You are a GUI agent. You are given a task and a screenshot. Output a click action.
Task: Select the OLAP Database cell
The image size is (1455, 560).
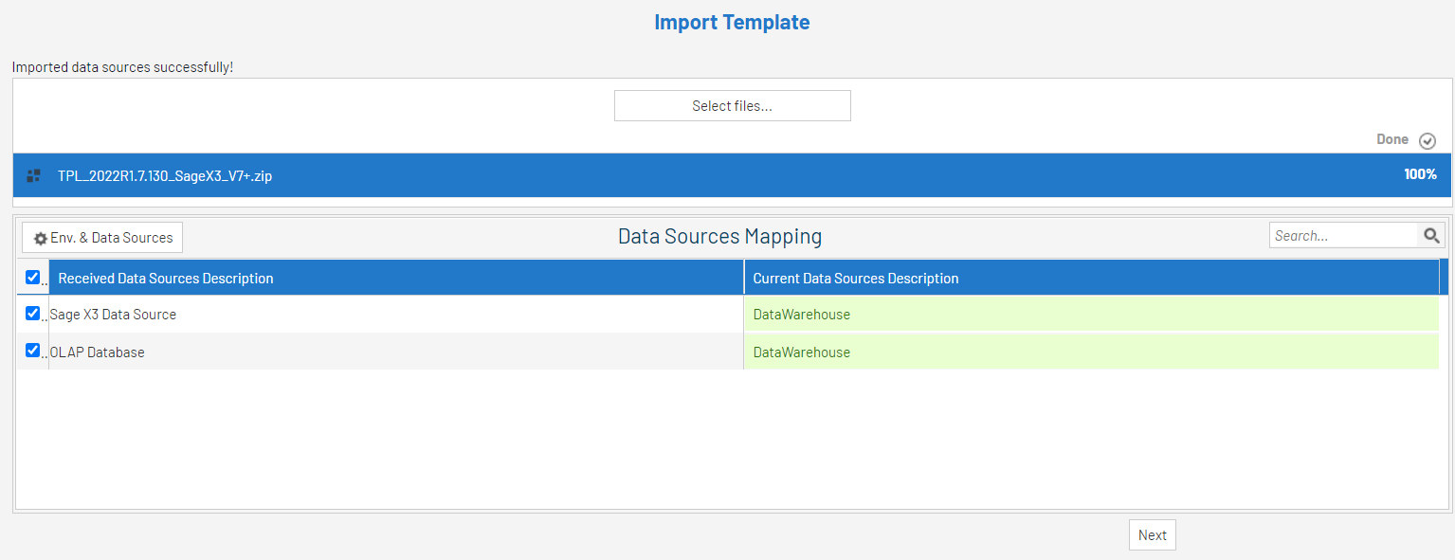(98, 352)
